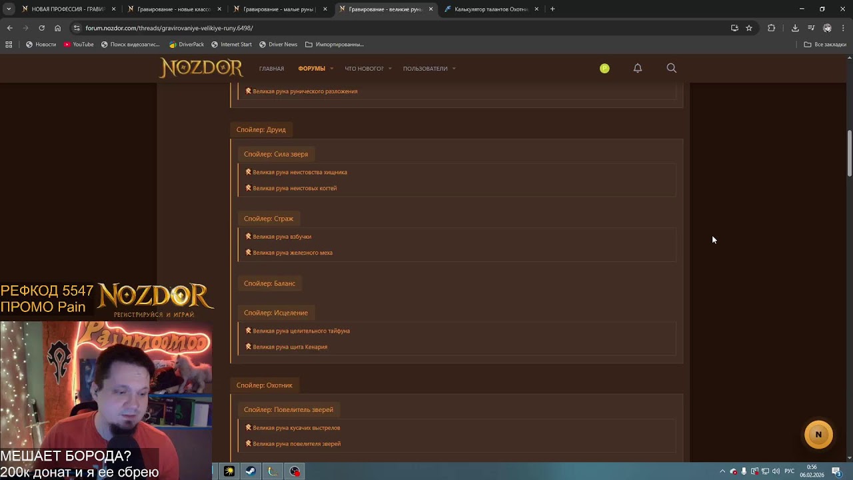Open Великая руна целительного тайфуна link
The height and width of the screenshot is (480, 853).
point(301,331)
